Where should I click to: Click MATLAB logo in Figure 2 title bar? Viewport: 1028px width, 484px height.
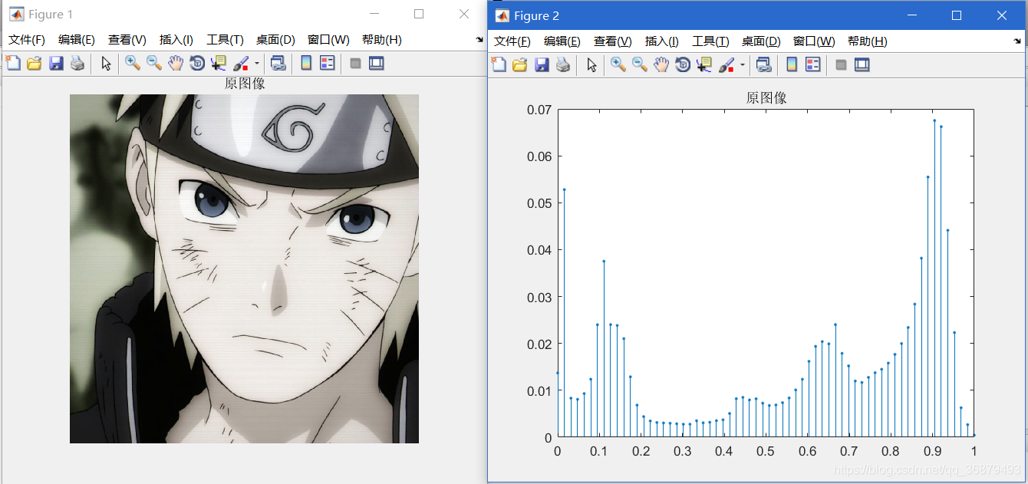coord(502,16)
